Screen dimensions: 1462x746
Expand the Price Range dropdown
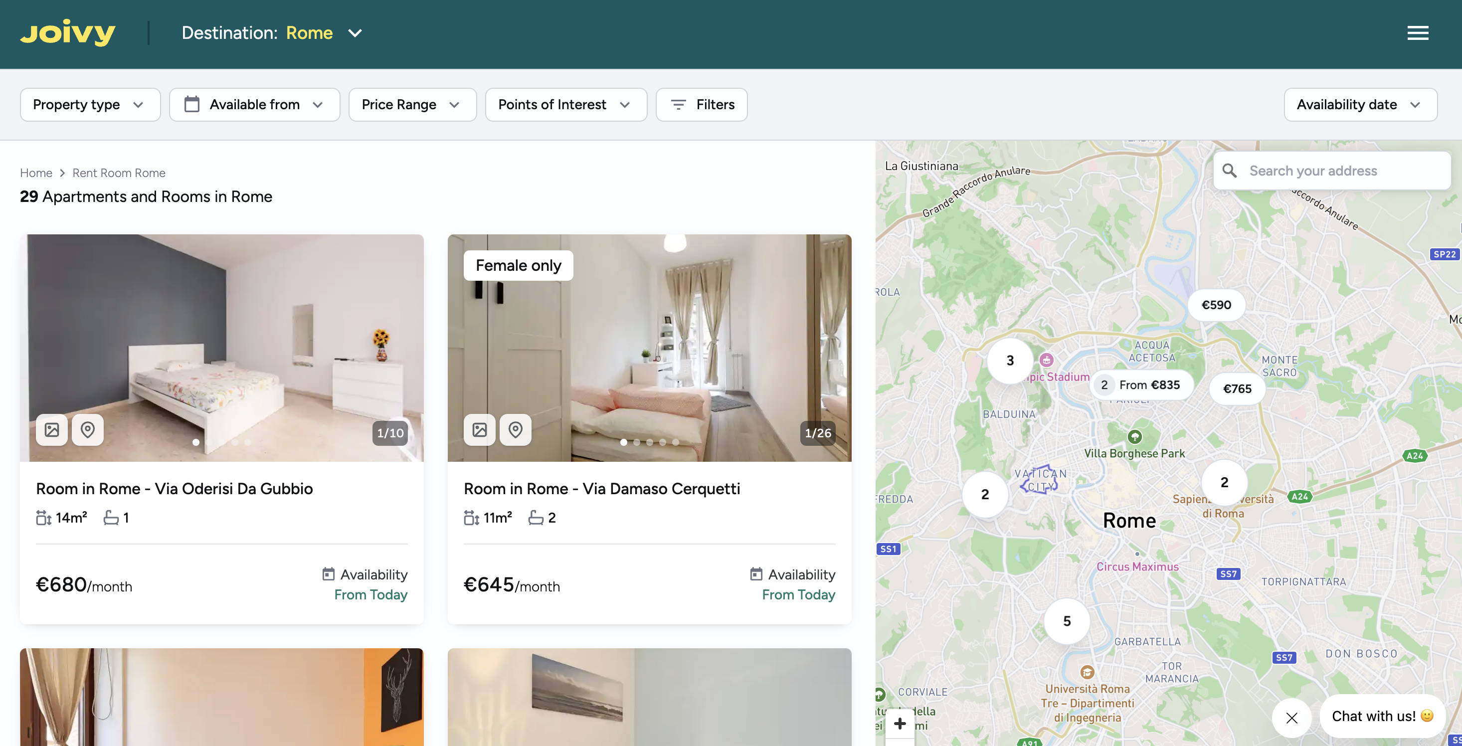pyautogui.click(x=412, y=104)
